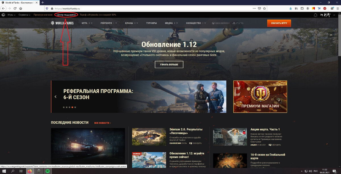341x174 pixels.
Task: Open Spotify from the taskbar
Action: click(47, 171)
